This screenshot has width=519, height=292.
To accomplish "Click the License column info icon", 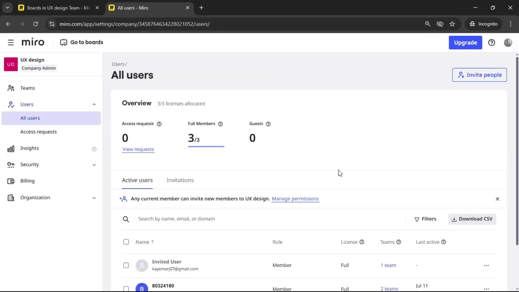I will [362, 242].
